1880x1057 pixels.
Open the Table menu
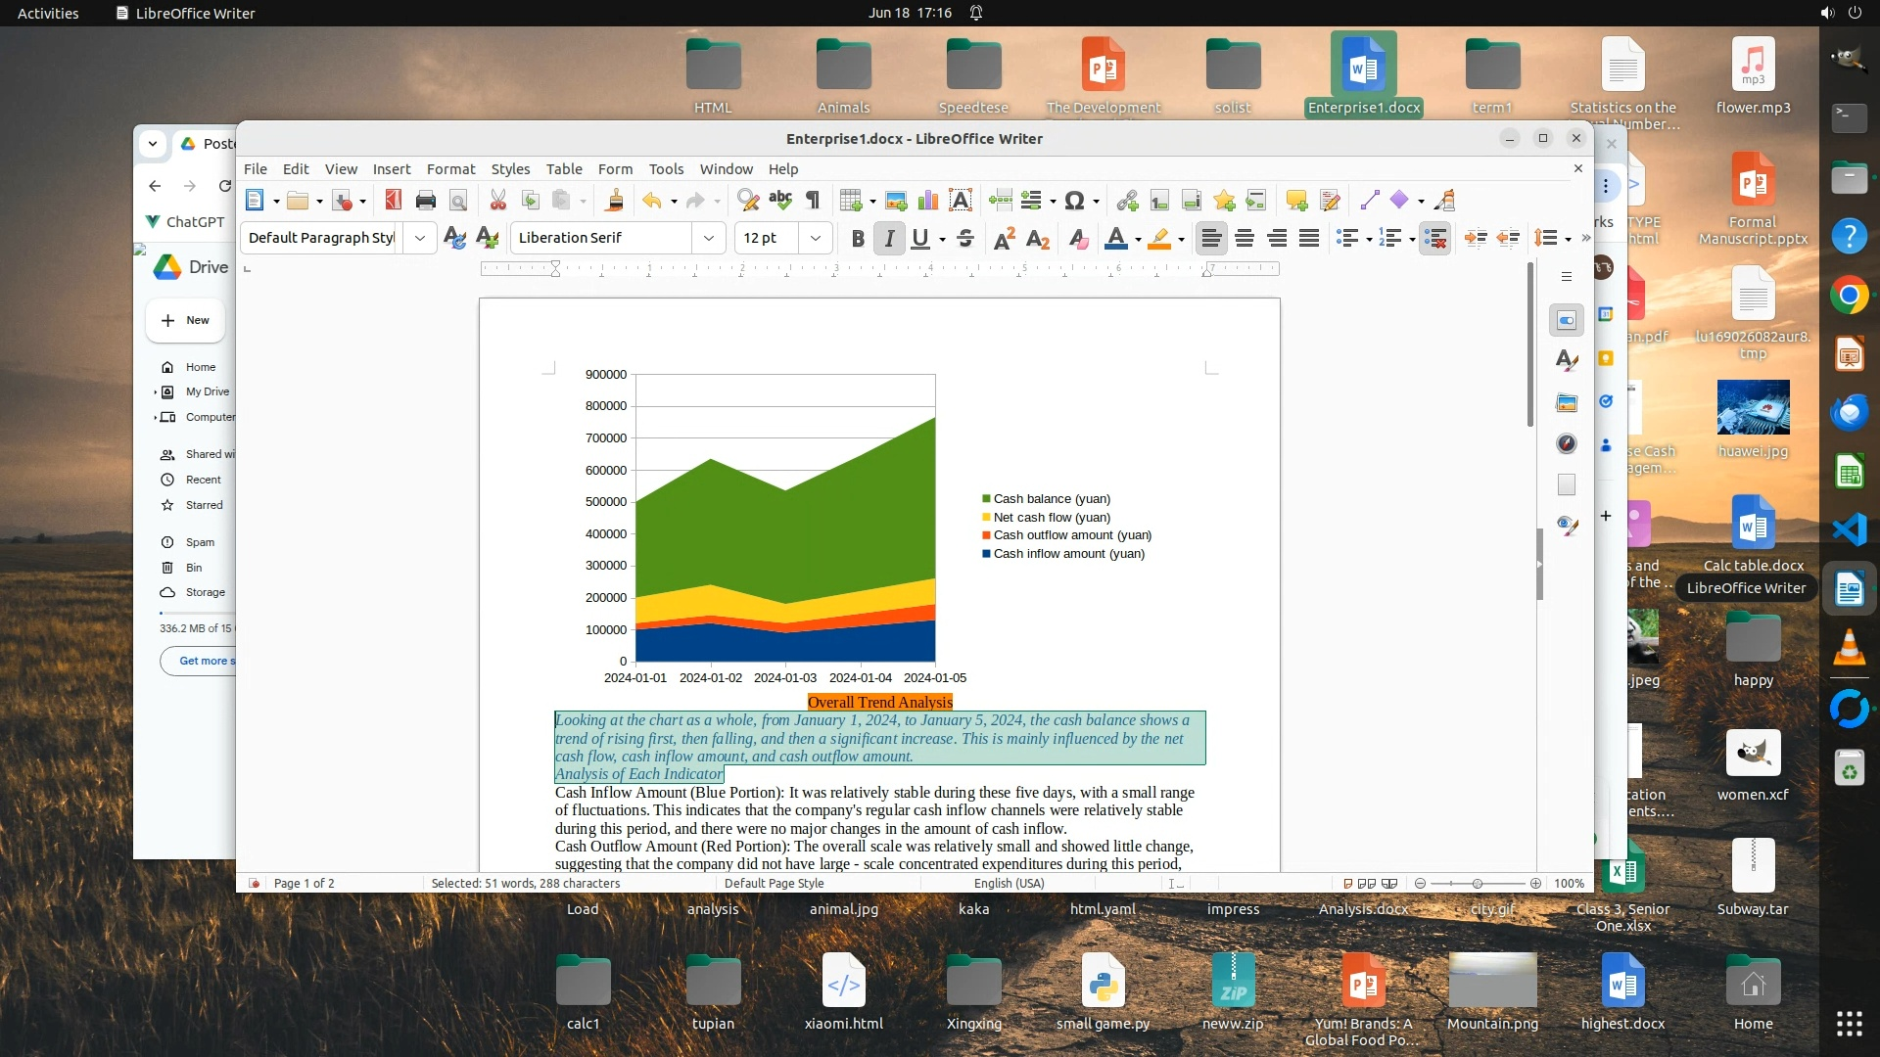563,168
